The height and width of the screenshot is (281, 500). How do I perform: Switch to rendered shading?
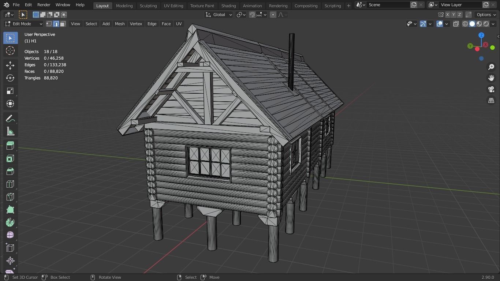(x=486, y=24)
